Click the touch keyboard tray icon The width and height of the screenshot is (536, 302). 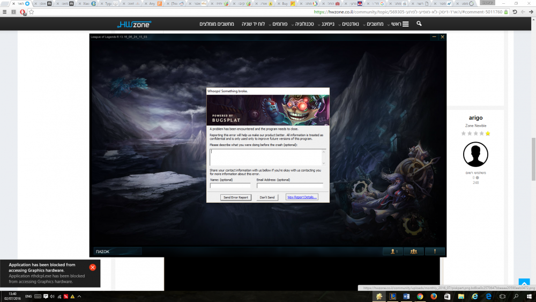coord(38,297)
